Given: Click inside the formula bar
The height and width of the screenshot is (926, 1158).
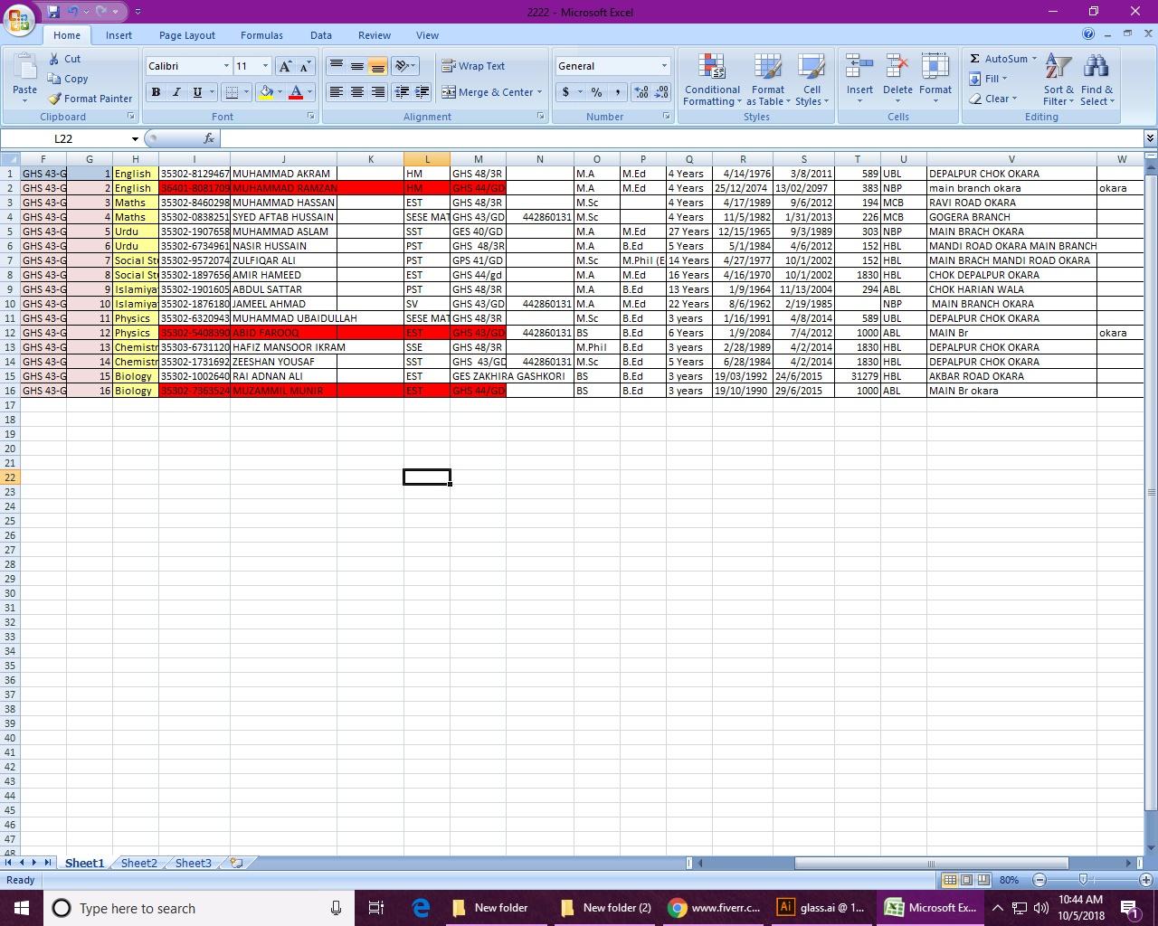Looking at the screenshot, I should coord(452,137).
